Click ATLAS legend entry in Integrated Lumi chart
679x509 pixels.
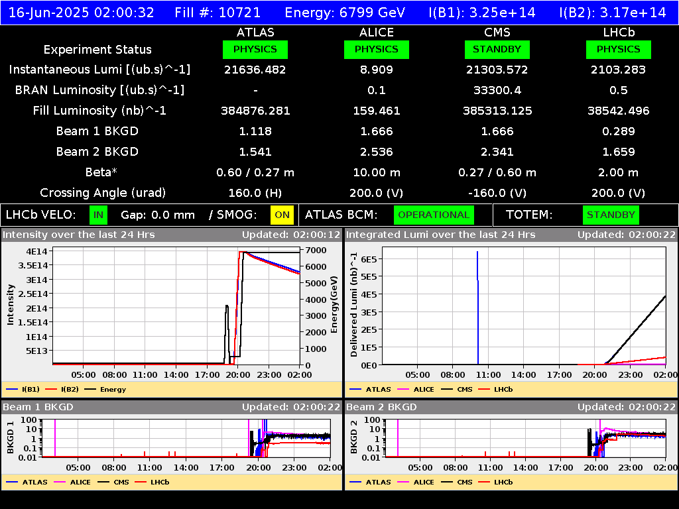(x=370, y=389)
